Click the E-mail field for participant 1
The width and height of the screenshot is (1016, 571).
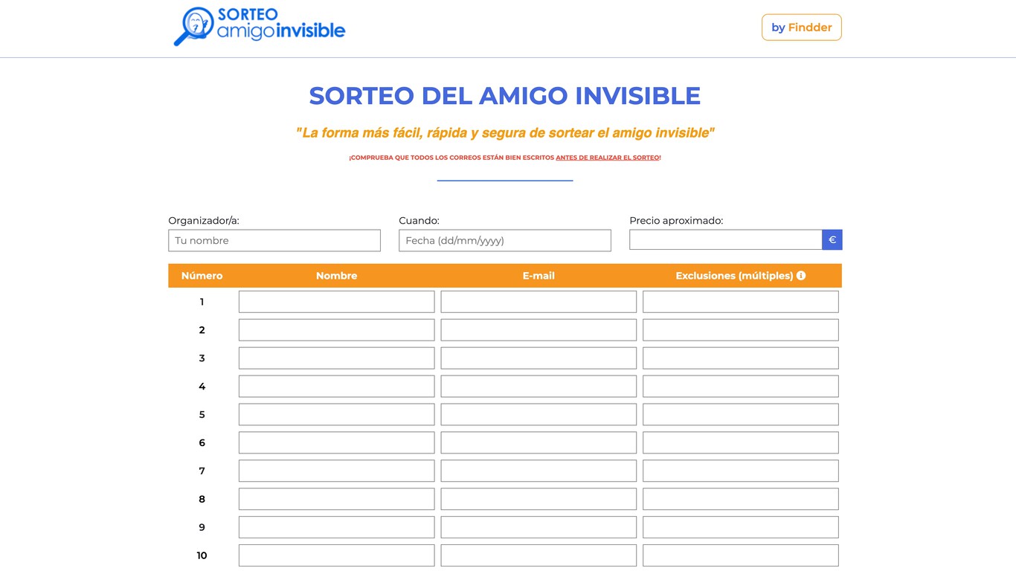538,301
